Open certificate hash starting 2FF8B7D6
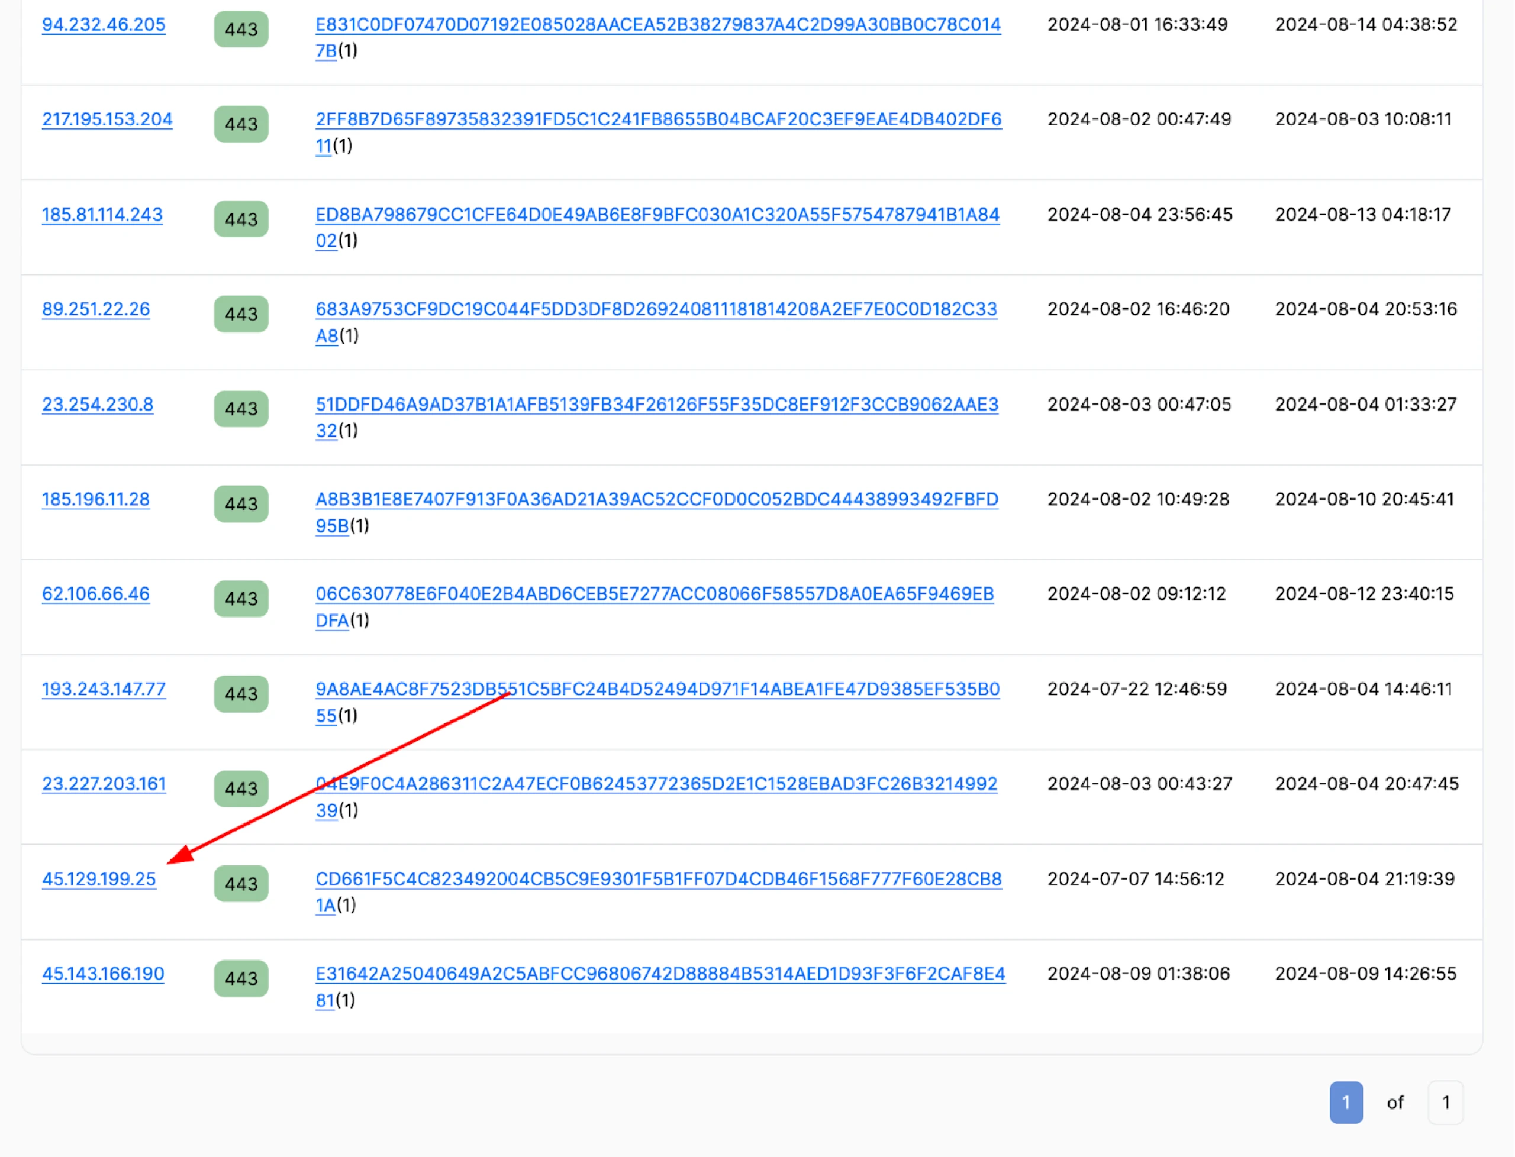Screen dimensions: 1515x1157 tap(658, 133)
